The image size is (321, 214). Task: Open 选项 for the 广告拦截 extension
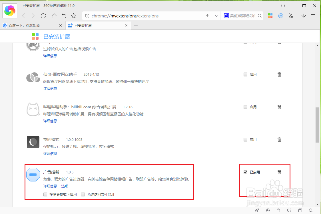pyautogui.click(x=65, y=186)
